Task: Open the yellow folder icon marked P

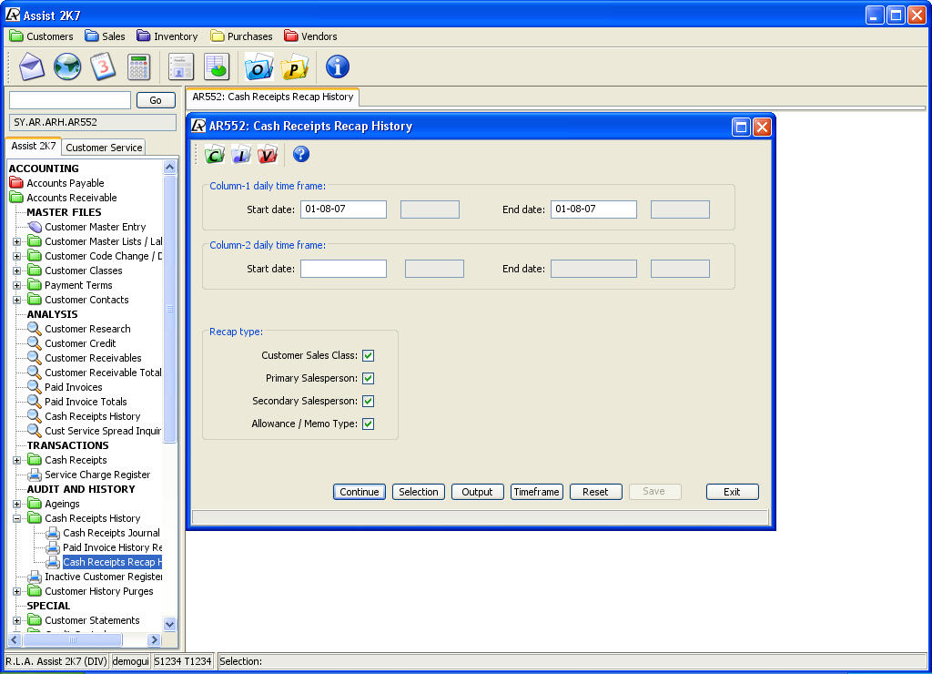Action: pos(294,66)
